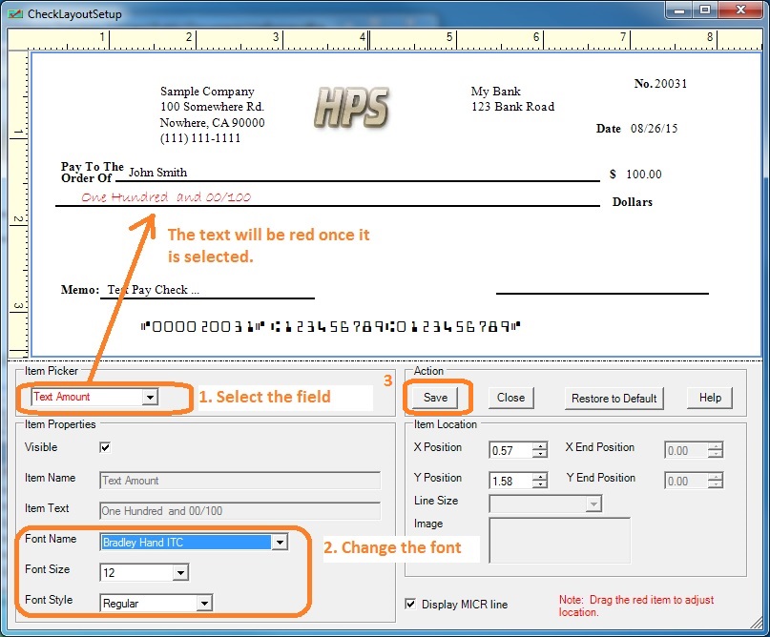The width and height of the screenshot is (770, 637).
Task: Open the Font Size dropdown
Action: (x=180, y=572)
